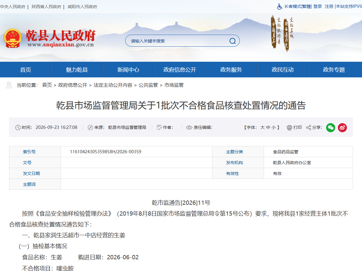
Task: Click the location pin breadcrumb icon
Action: coord(9,85)
